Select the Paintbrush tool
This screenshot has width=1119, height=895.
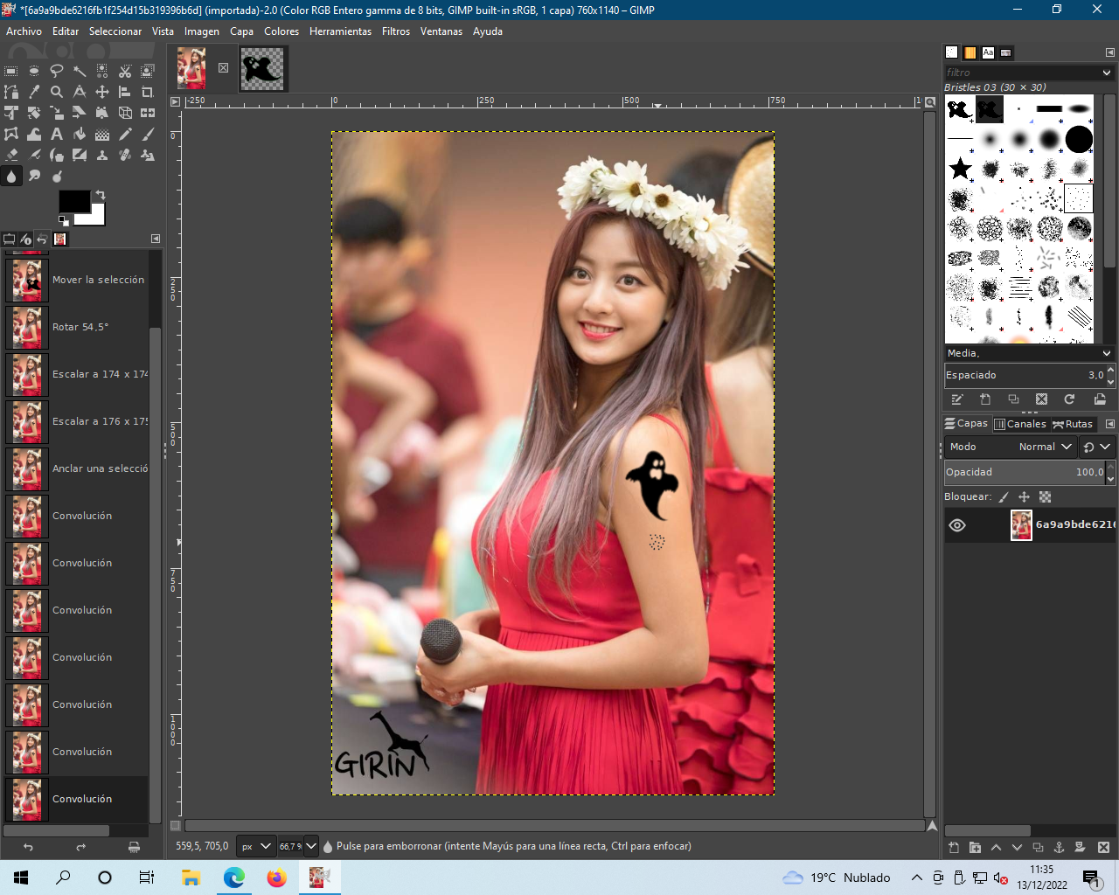(148, 134)
